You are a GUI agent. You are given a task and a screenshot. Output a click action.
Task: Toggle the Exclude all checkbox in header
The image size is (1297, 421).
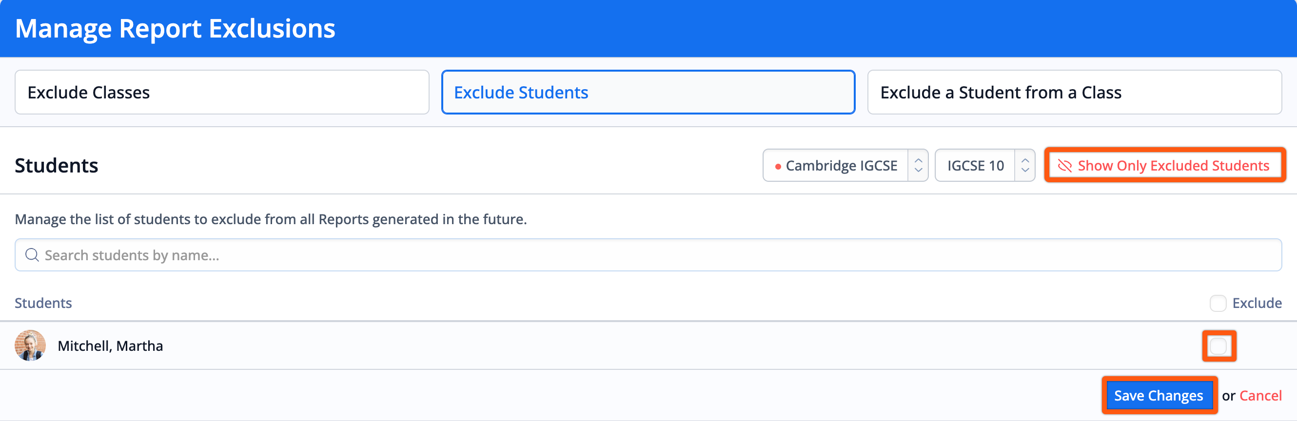(1218, 303)
